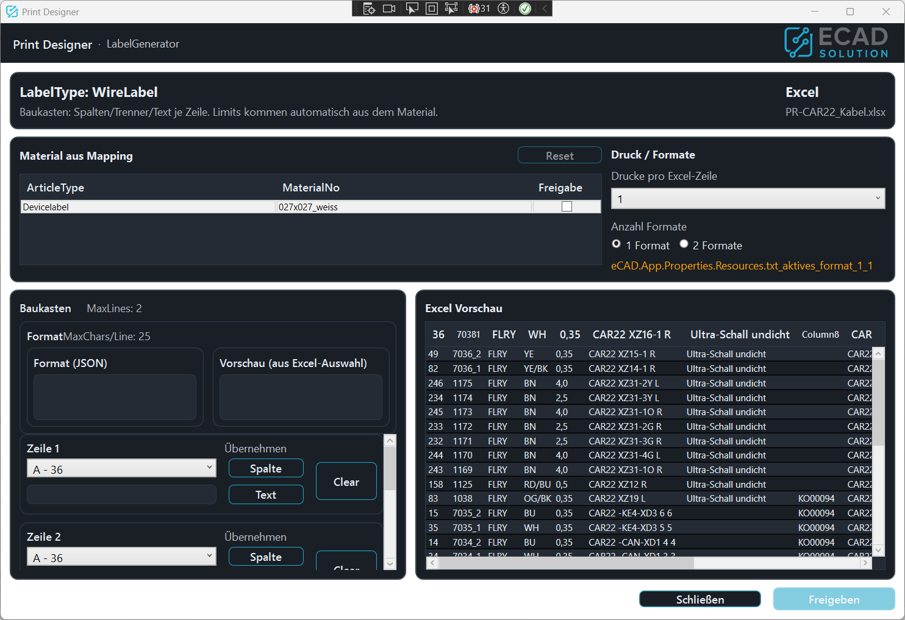Open Zeile 2 column dropdown

(121, 557)
